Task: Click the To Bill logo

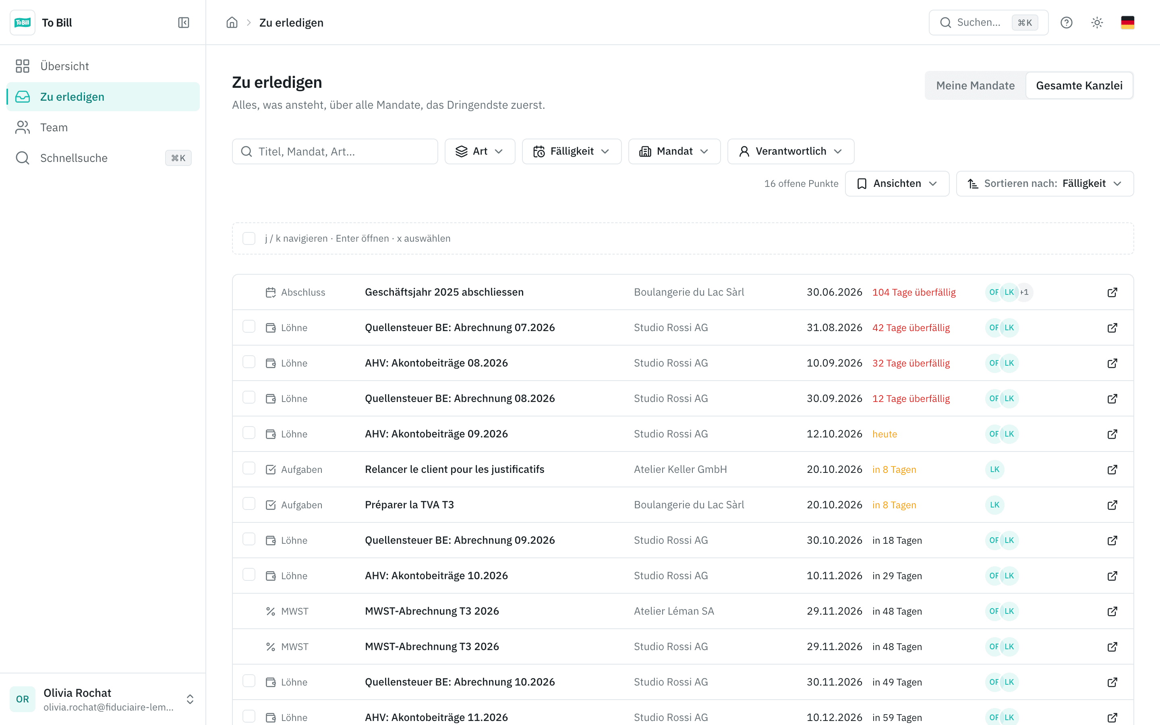Action: pyautogui.click(x=23, y=23)
